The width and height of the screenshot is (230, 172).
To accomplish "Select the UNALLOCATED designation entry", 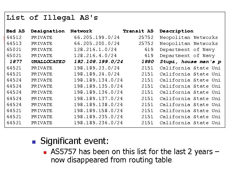I will coord(48,61).
